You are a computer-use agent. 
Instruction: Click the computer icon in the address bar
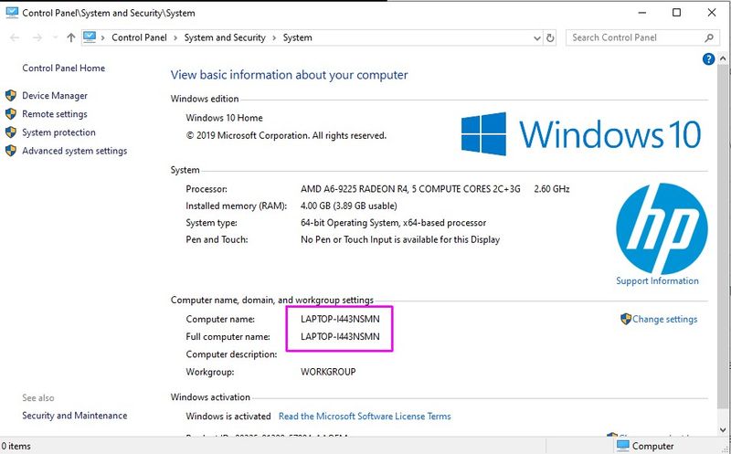90,37
